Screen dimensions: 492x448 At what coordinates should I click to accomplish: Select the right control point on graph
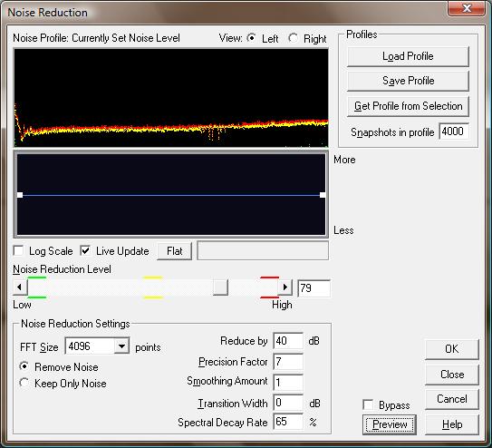coord(323,195)
